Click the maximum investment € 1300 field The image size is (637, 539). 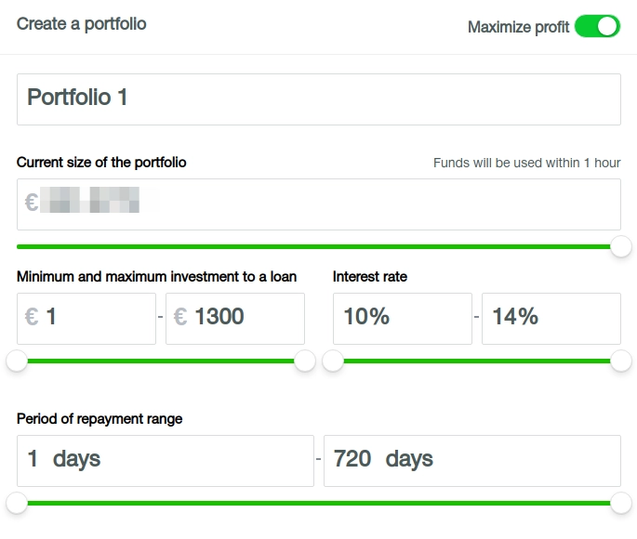[235, 318]
